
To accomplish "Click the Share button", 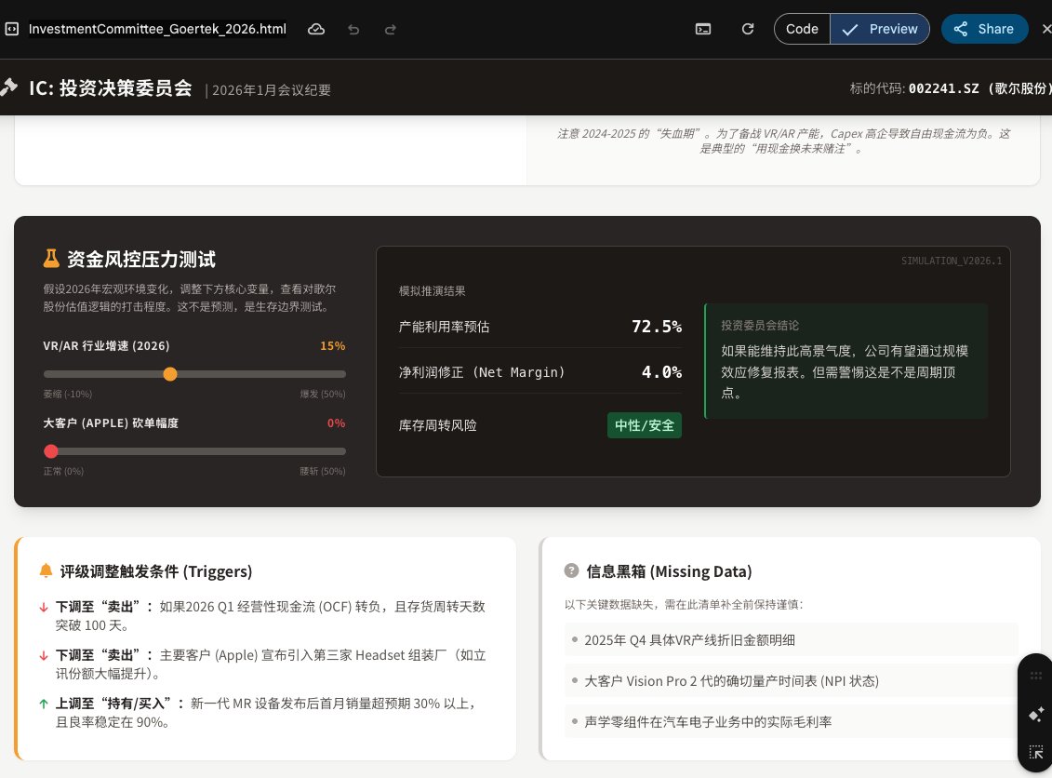I will (984, 29).
